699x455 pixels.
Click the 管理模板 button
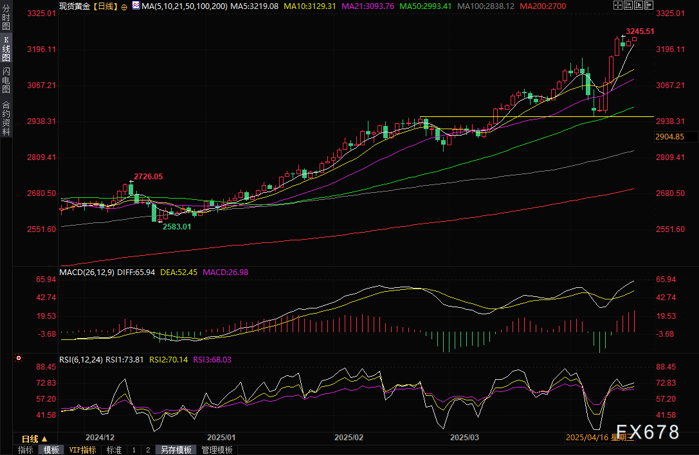(217, 450)
